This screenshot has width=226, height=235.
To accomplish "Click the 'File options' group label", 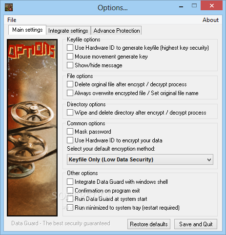I will pos(80,76).
